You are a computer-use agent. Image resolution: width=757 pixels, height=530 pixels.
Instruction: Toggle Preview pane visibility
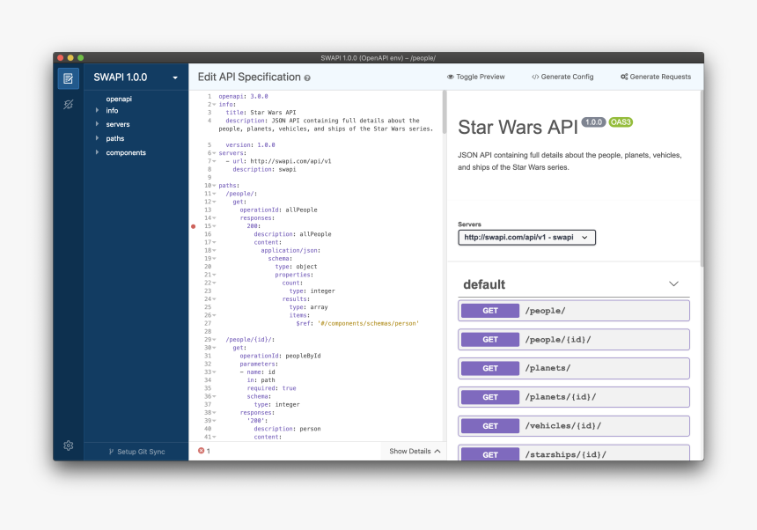point(475,77)
